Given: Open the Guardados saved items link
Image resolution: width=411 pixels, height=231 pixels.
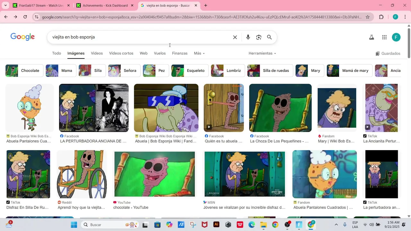Looking at the screenshot, I should (388, 54).
